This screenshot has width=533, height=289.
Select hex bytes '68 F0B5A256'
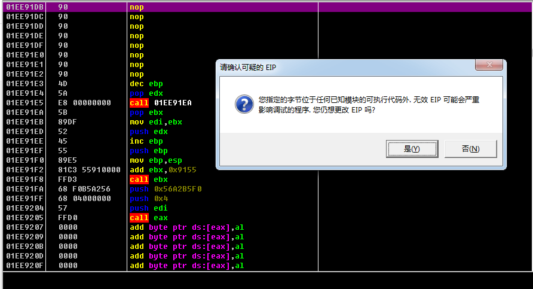tap(84, 189)
